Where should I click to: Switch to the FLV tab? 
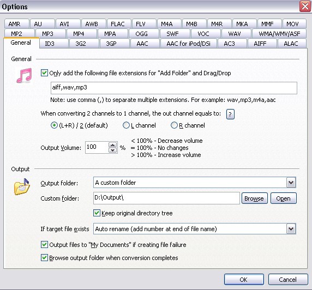coord(144,24)
